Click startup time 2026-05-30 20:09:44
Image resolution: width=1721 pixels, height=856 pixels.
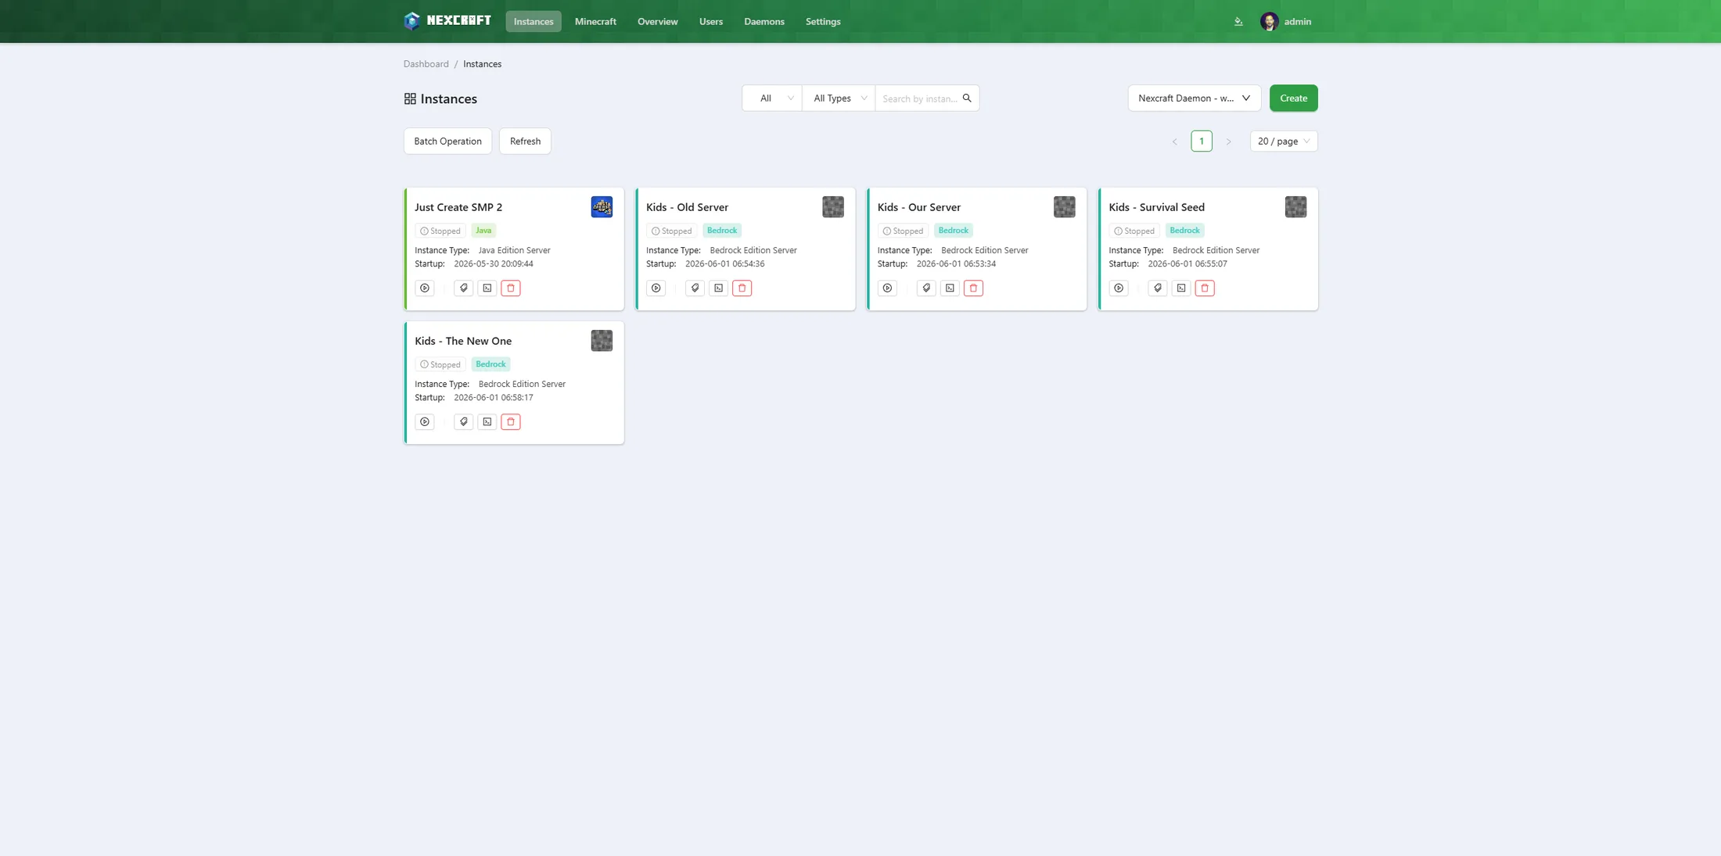pos(494,264)
